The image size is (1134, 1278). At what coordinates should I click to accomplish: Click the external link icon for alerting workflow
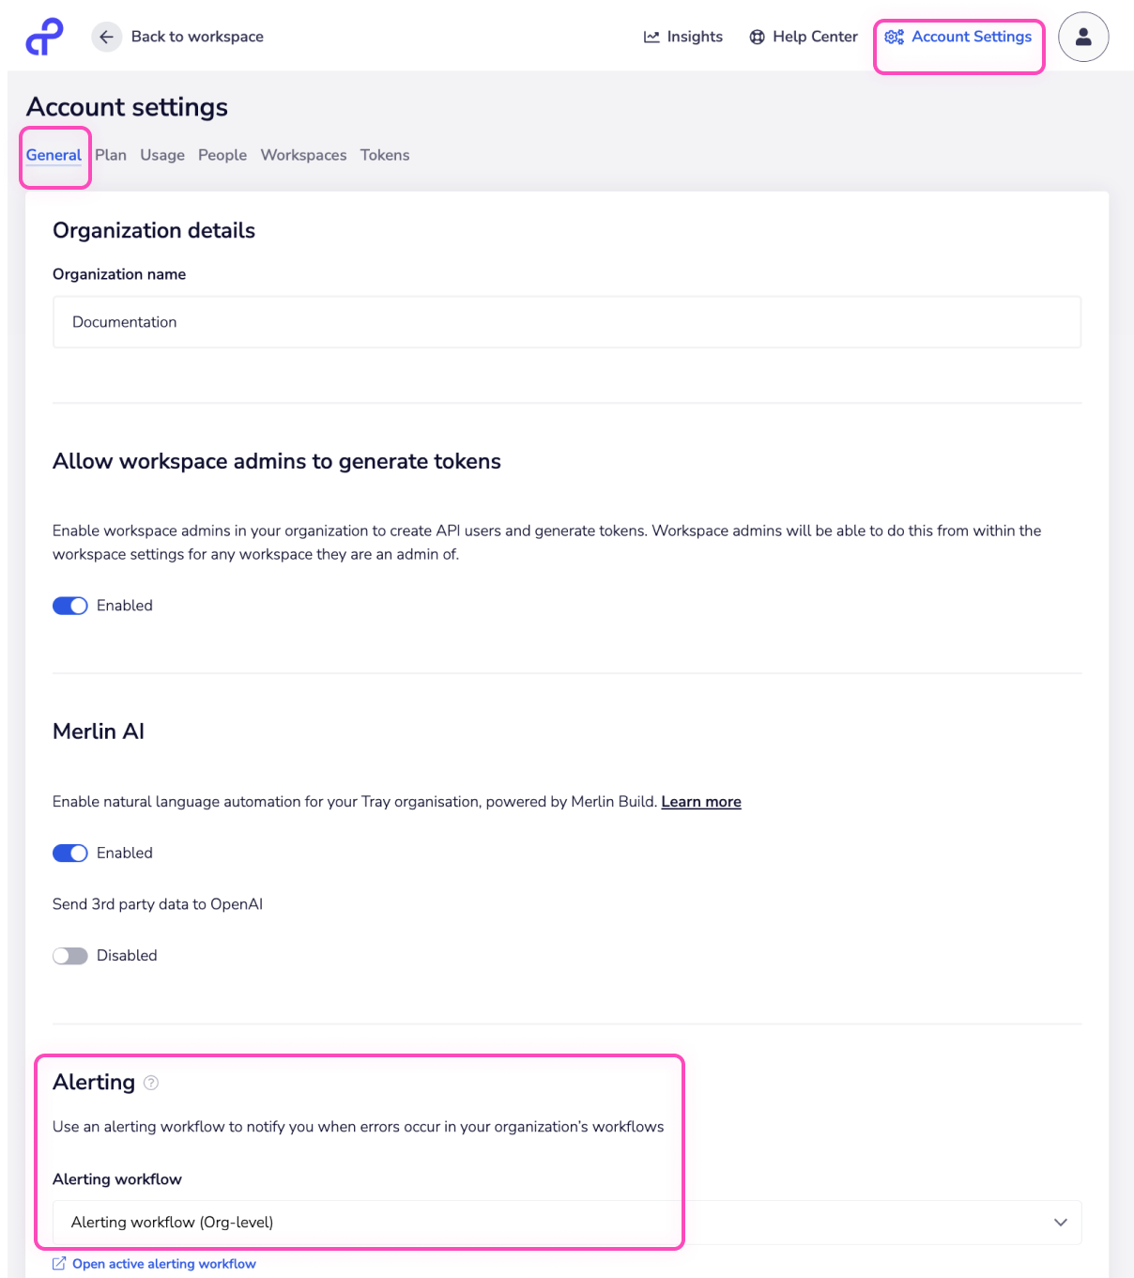pyautogui.click(x=59, y=1264)
